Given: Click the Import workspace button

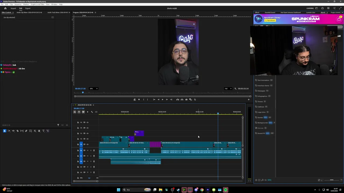Looking at the screenshot, I should pos(13,8).
